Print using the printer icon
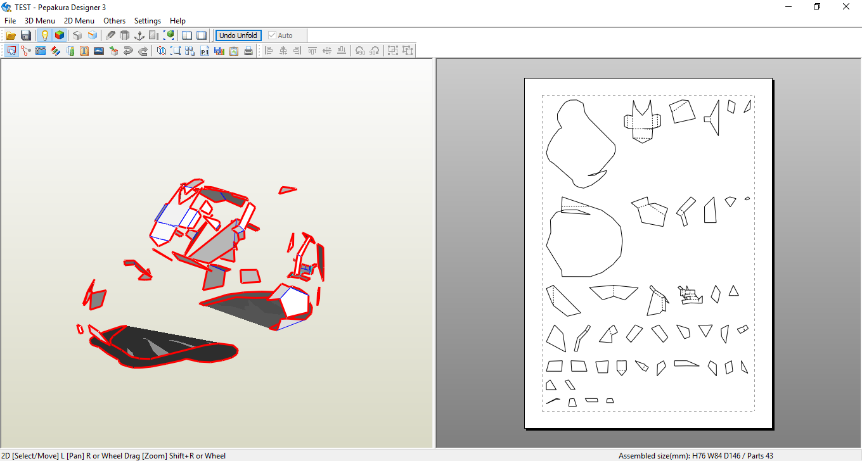862x461 pixels. click(248, 51)
